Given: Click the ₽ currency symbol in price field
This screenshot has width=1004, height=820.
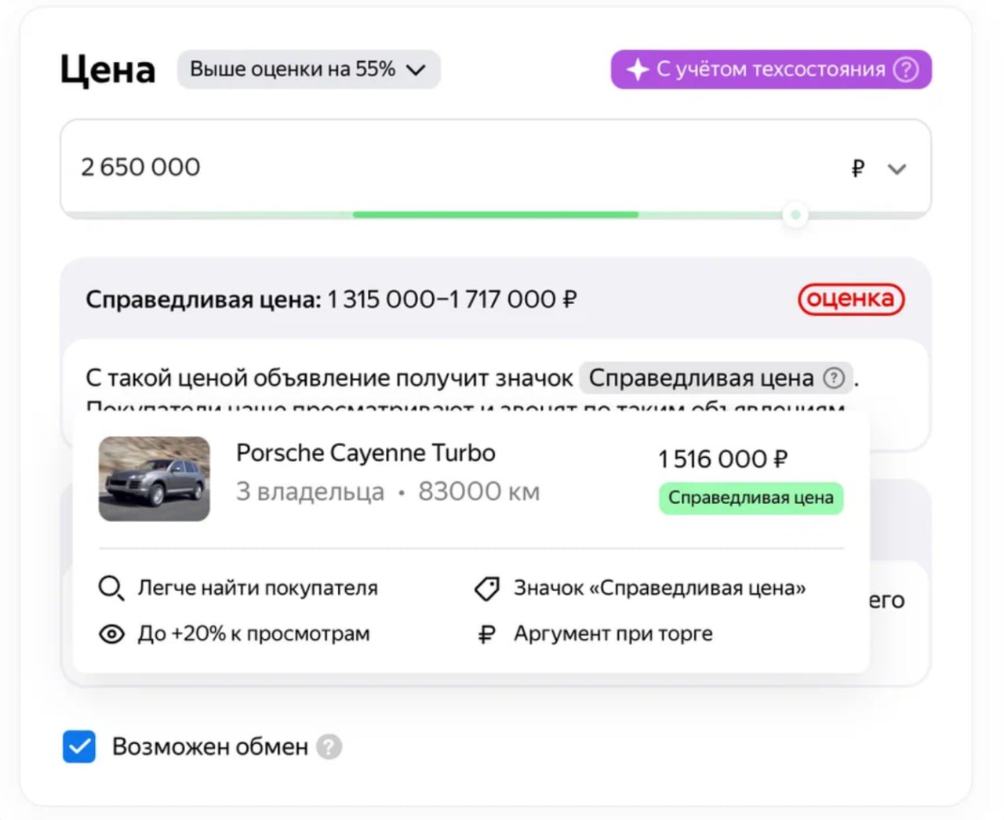Looking at the screenshot, I should [x=858, y=169].
